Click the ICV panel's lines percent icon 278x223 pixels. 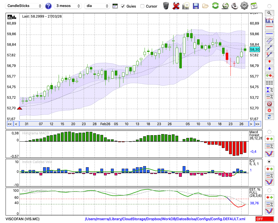(269, 176)
